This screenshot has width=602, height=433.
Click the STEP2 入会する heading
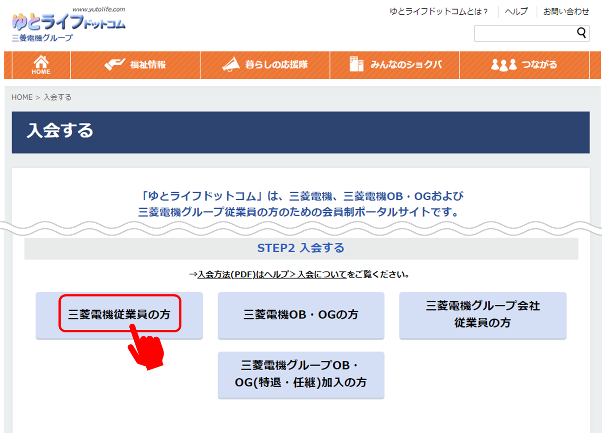[x=301, y=248]
